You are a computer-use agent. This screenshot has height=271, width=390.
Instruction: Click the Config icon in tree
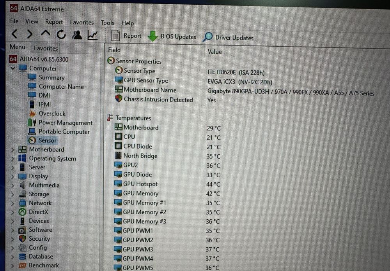point(22,247)
